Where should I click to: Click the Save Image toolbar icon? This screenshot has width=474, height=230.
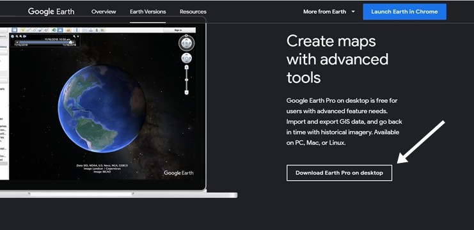coord(97,30)
